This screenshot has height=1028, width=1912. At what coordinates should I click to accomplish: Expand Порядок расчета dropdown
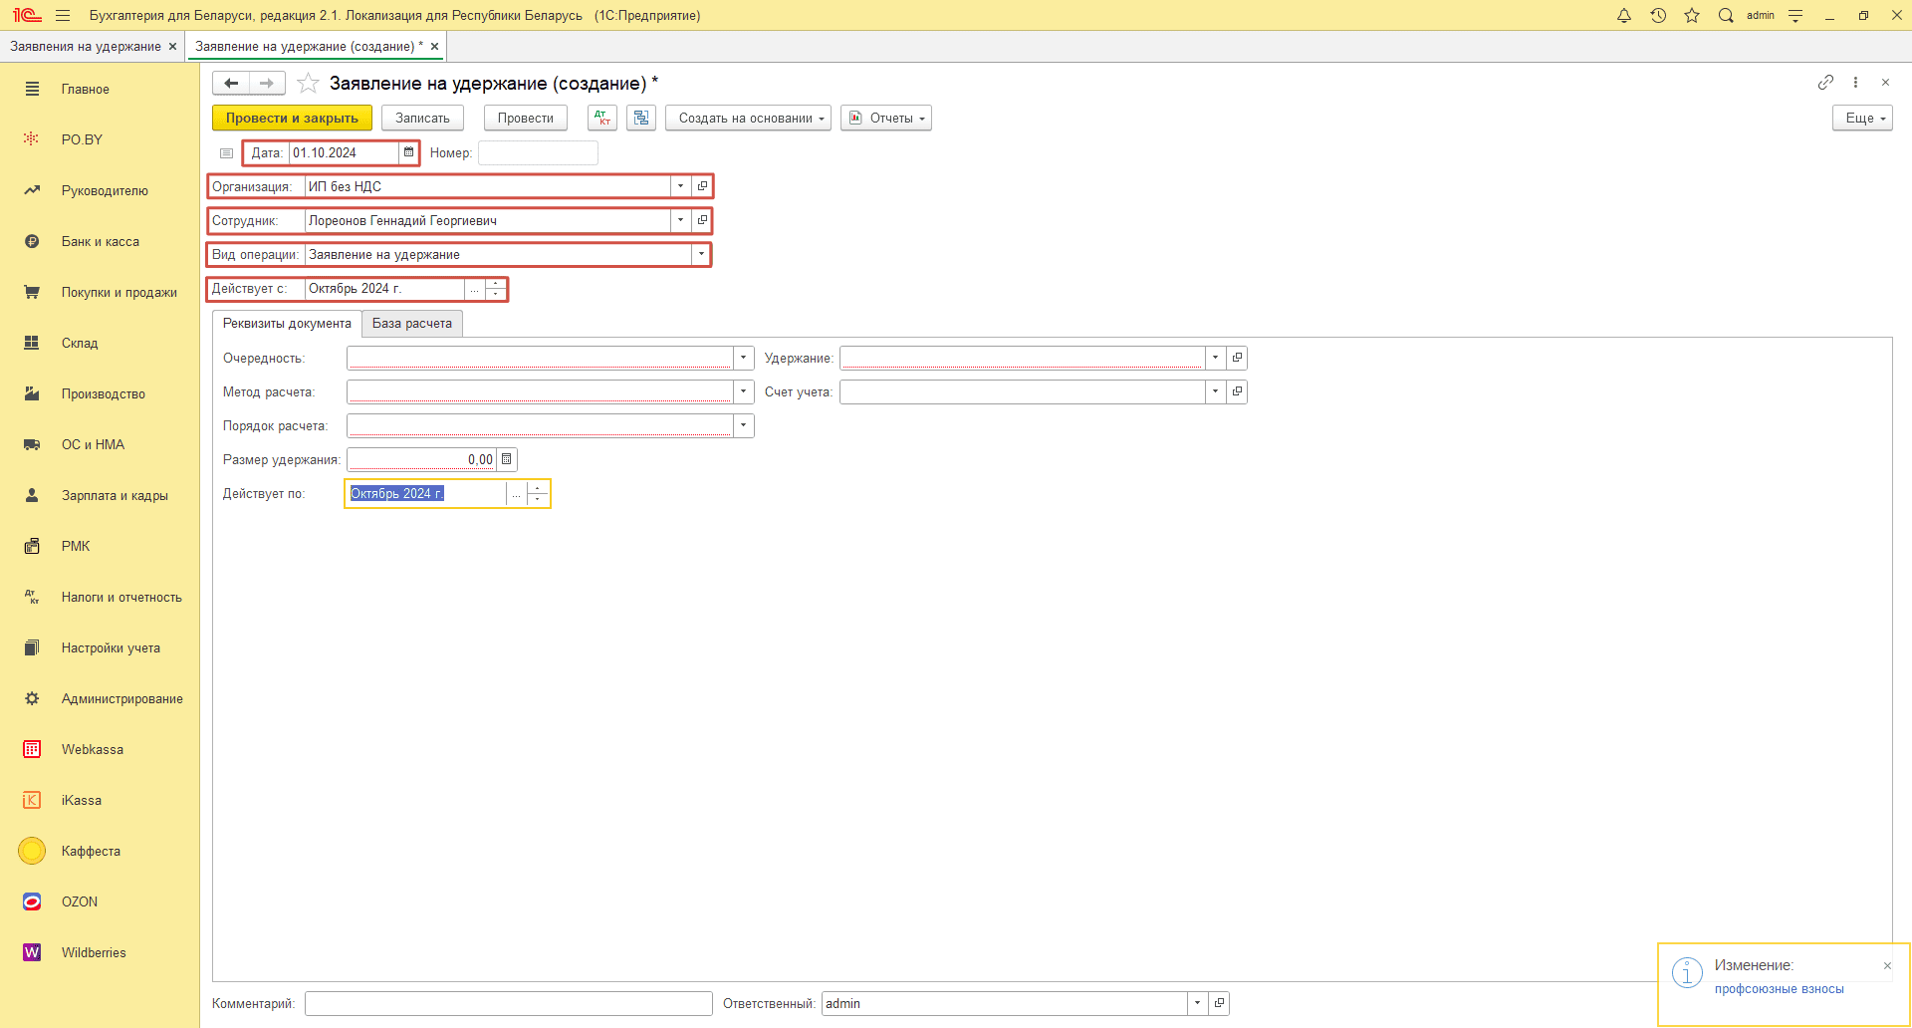(743, 425)
